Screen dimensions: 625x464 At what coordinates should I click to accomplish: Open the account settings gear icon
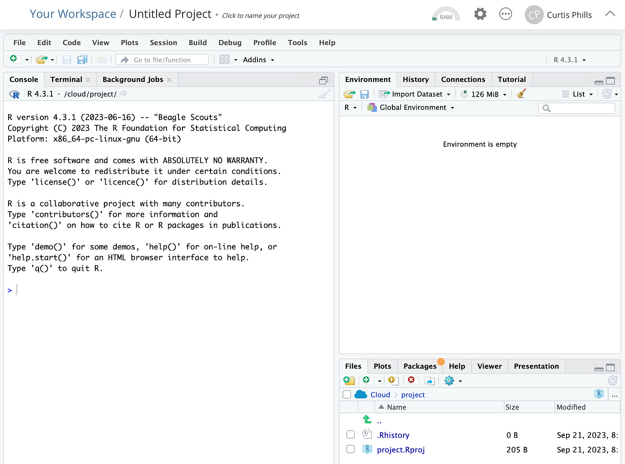tap(480, 14)
